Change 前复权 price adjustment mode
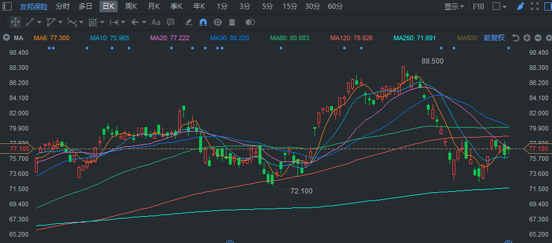This screenshot has width=552, height=243. tap(494, 38)
